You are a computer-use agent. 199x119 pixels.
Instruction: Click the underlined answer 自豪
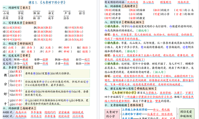tap(149, 101)
